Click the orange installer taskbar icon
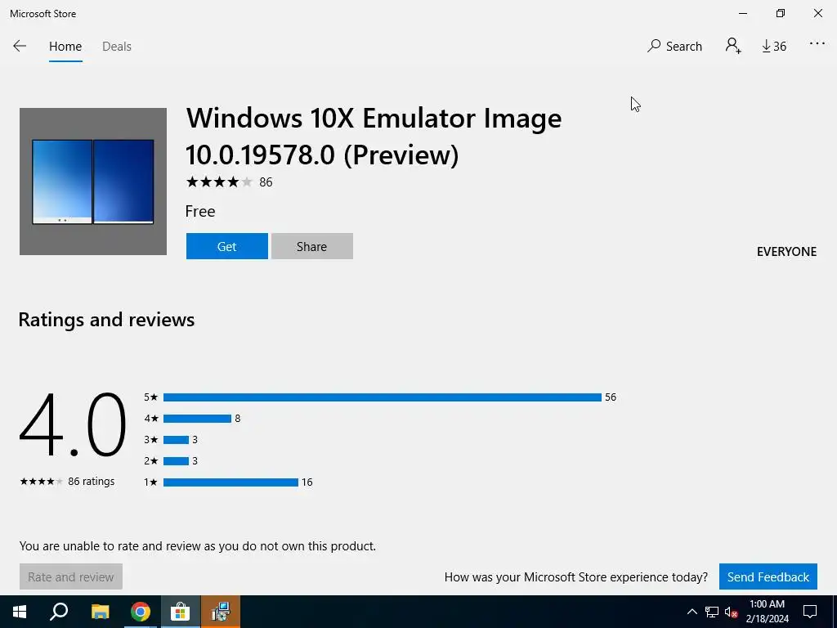 pos(221,612)
